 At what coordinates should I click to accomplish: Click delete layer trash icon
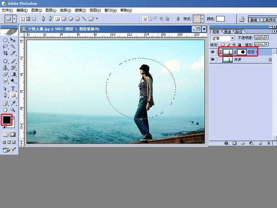point(268,143)
